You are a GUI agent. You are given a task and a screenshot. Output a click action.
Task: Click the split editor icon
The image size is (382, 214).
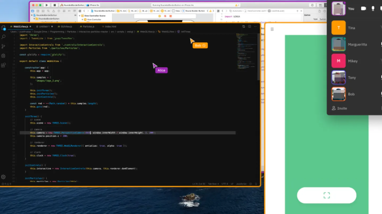[249, 26]
